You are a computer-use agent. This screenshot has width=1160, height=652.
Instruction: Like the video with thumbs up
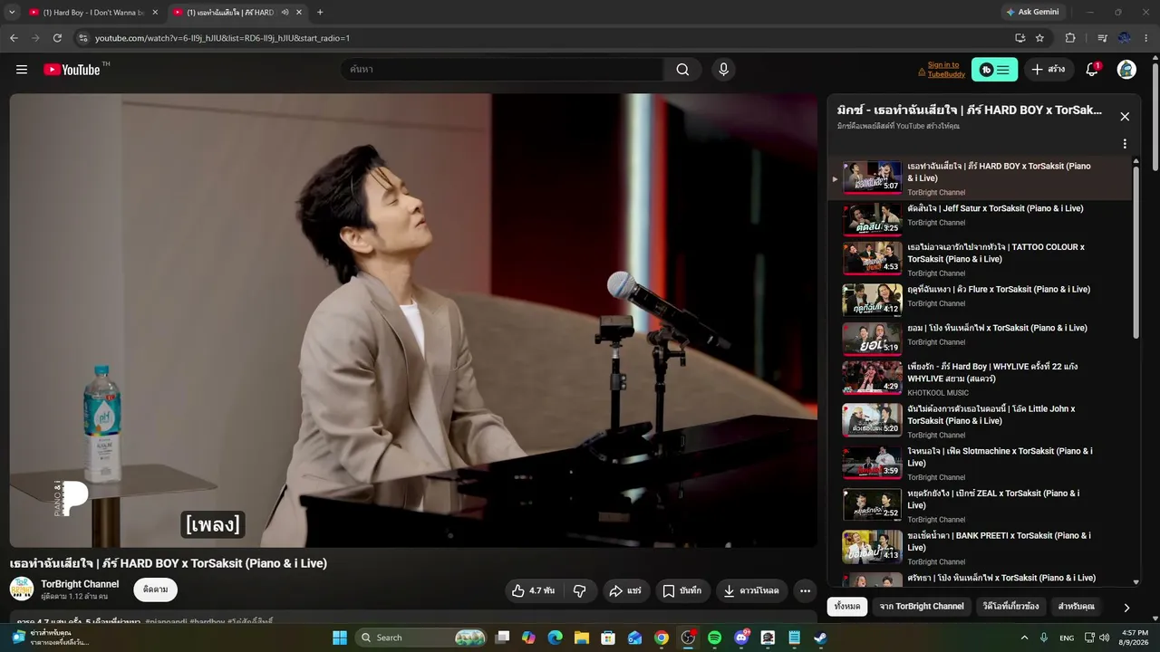533,590
